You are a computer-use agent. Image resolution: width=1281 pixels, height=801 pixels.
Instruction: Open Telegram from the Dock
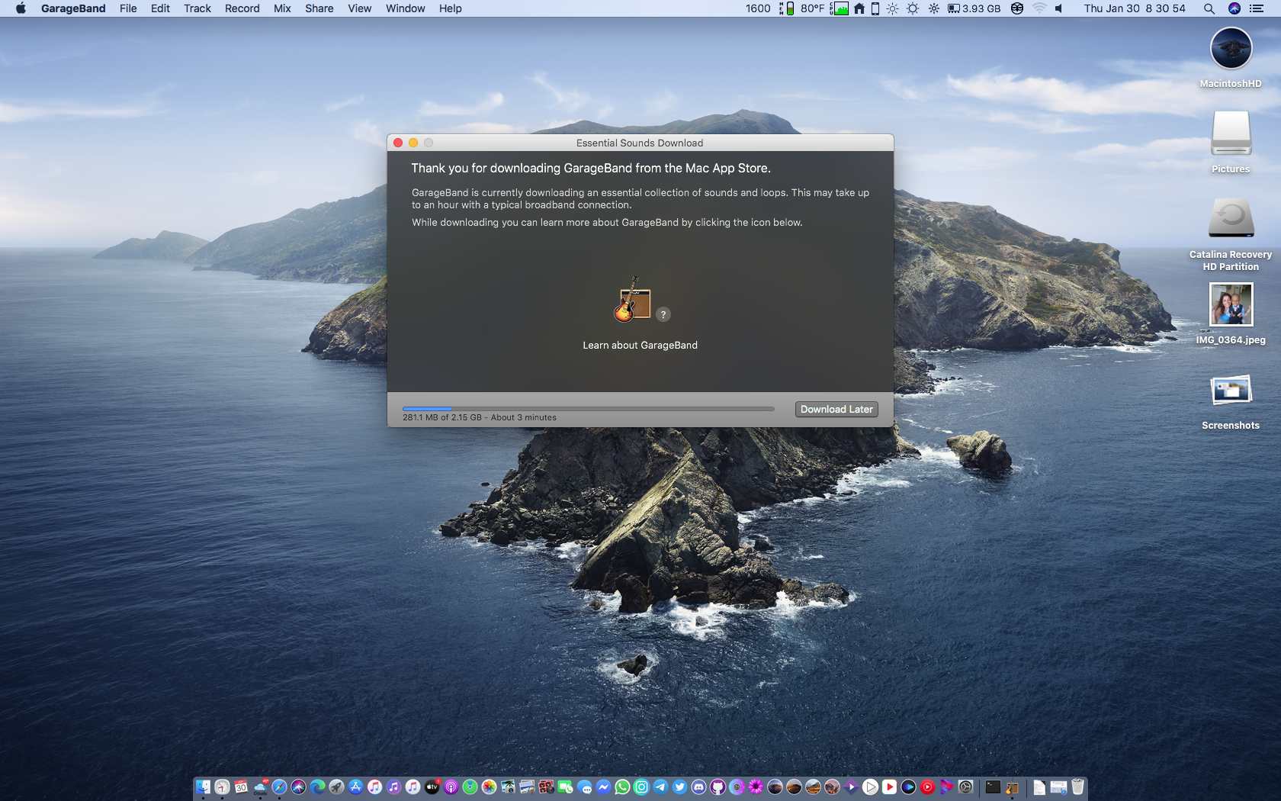click(660, 787)
